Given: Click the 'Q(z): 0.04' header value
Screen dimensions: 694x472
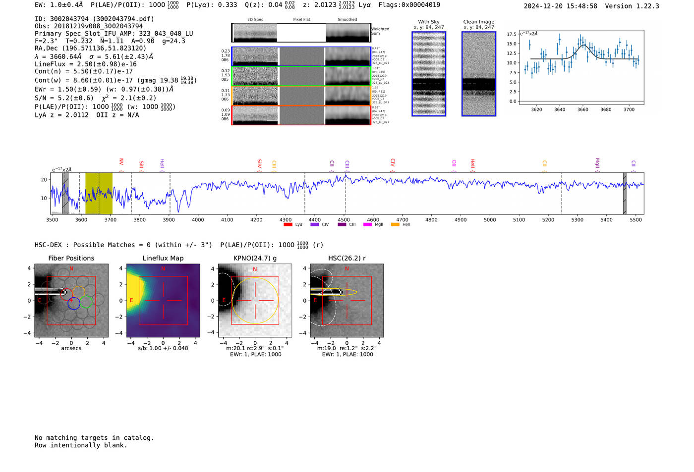Looking at the screenshot, I should pos(263,5).
